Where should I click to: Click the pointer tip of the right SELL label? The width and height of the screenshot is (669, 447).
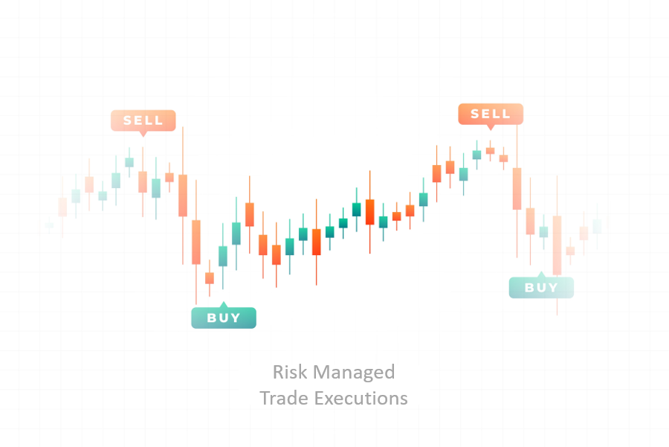tap(490, 129)
